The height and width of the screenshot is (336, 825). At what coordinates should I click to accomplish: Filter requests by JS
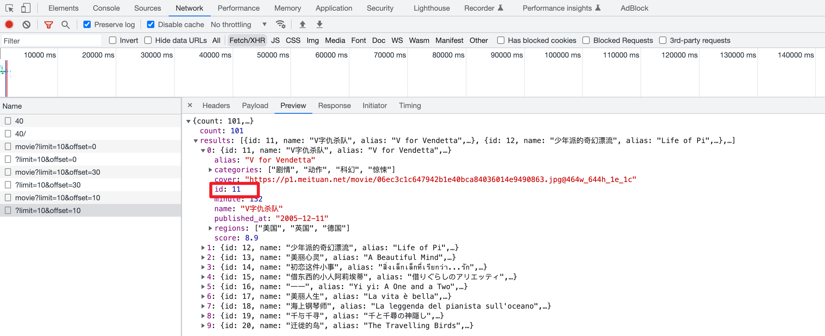pyautogui.click(x=276, y=40)
